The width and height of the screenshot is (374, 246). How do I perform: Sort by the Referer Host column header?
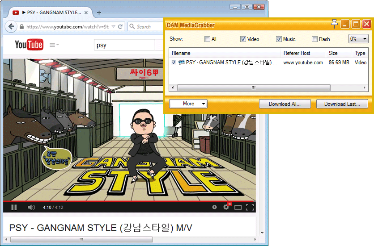(303, 53)
